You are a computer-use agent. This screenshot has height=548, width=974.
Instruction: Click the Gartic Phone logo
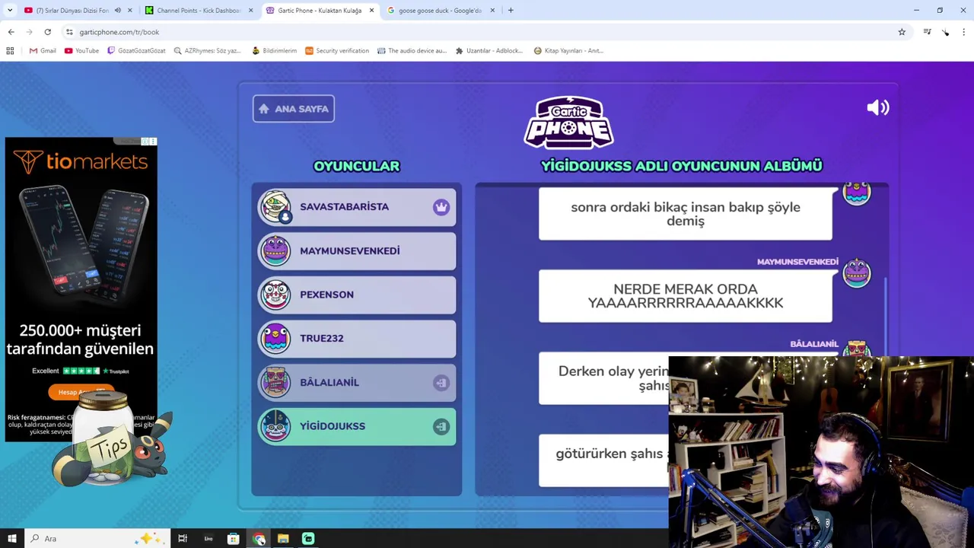568,123
